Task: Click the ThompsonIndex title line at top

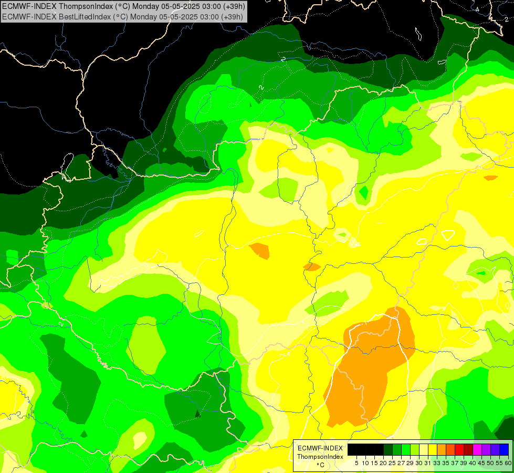Action: 123,6
